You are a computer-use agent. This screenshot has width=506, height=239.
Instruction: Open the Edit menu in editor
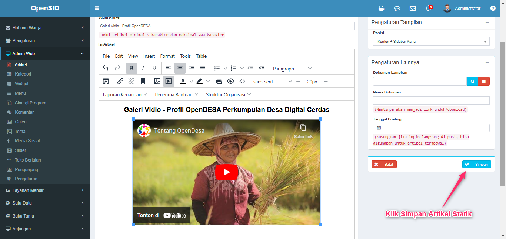coord(119,56)
